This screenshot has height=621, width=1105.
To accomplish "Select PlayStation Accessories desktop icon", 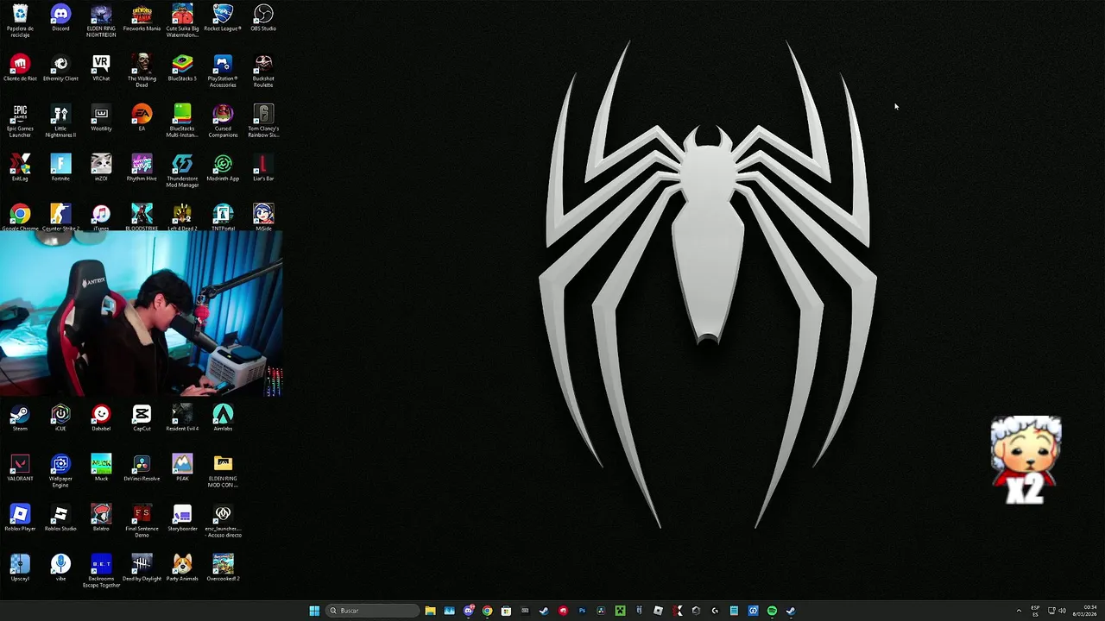I will (223, 71).
